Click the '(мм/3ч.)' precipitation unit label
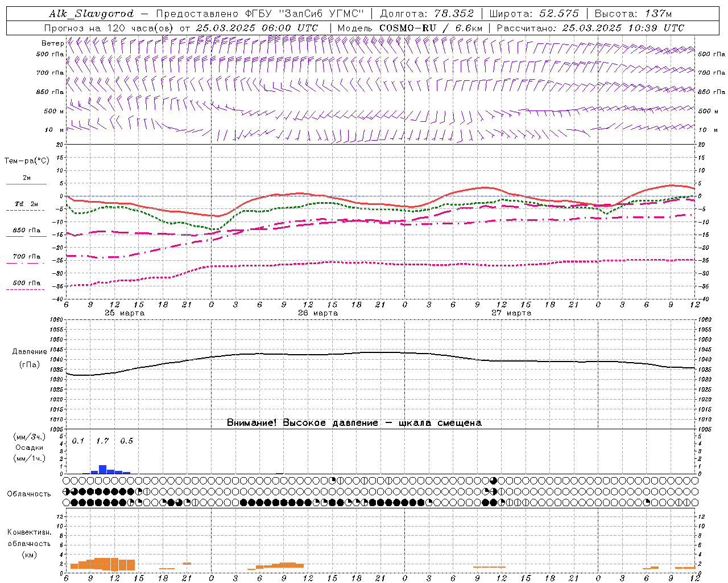The width and height of the screenshot is (728, 583). point(30,437)
